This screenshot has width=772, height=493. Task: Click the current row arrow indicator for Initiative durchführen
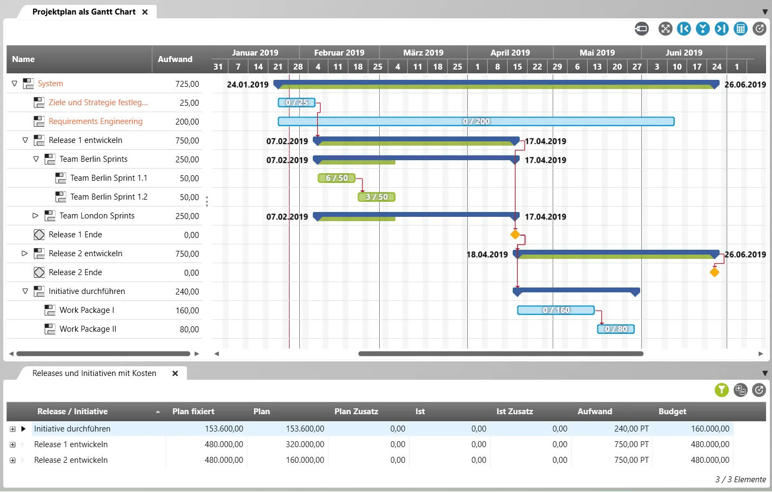coord(23,429)
